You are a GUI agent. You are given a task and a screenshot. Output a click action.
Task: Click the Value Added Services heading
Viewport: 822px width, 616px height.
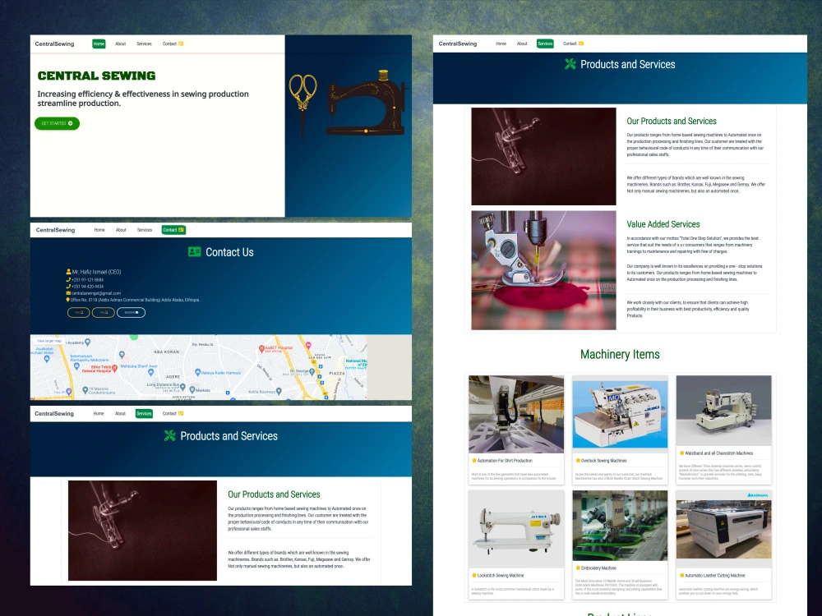click(663, 224)
